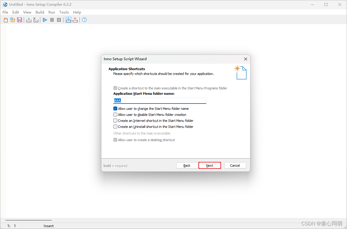
Task: Click the 'Application Start Menu folder name:' label
Action: coord(144,94)
